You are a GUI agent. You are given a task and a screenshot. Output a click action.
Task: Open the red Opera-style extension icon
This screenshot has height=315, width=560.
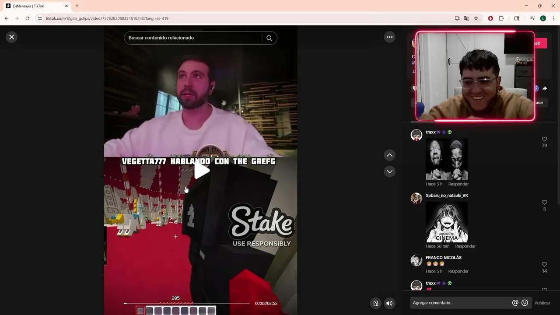(x=490, y=18)
